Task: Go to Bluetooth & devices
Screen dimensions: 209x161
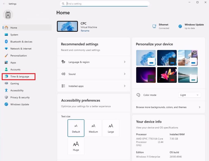Action: [27, 42]
